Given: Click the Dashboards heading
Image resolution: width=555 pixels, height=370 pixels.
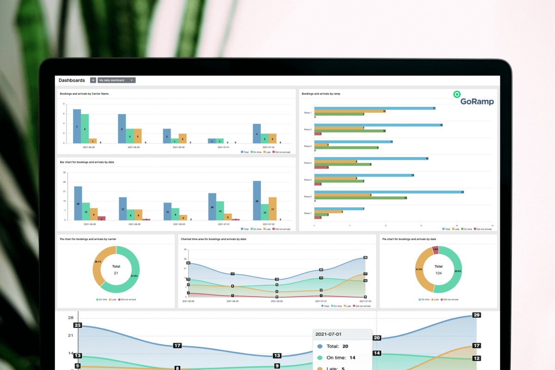Looking at the screenshot, I should [71, 80].
